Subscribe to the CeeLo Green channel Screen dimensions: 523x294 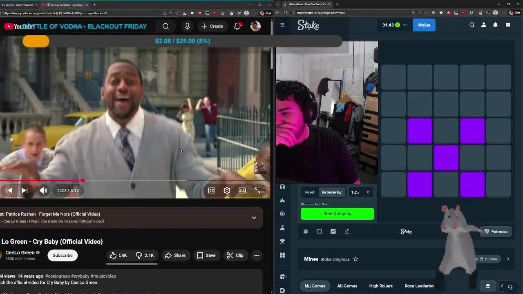click(63, 255)
